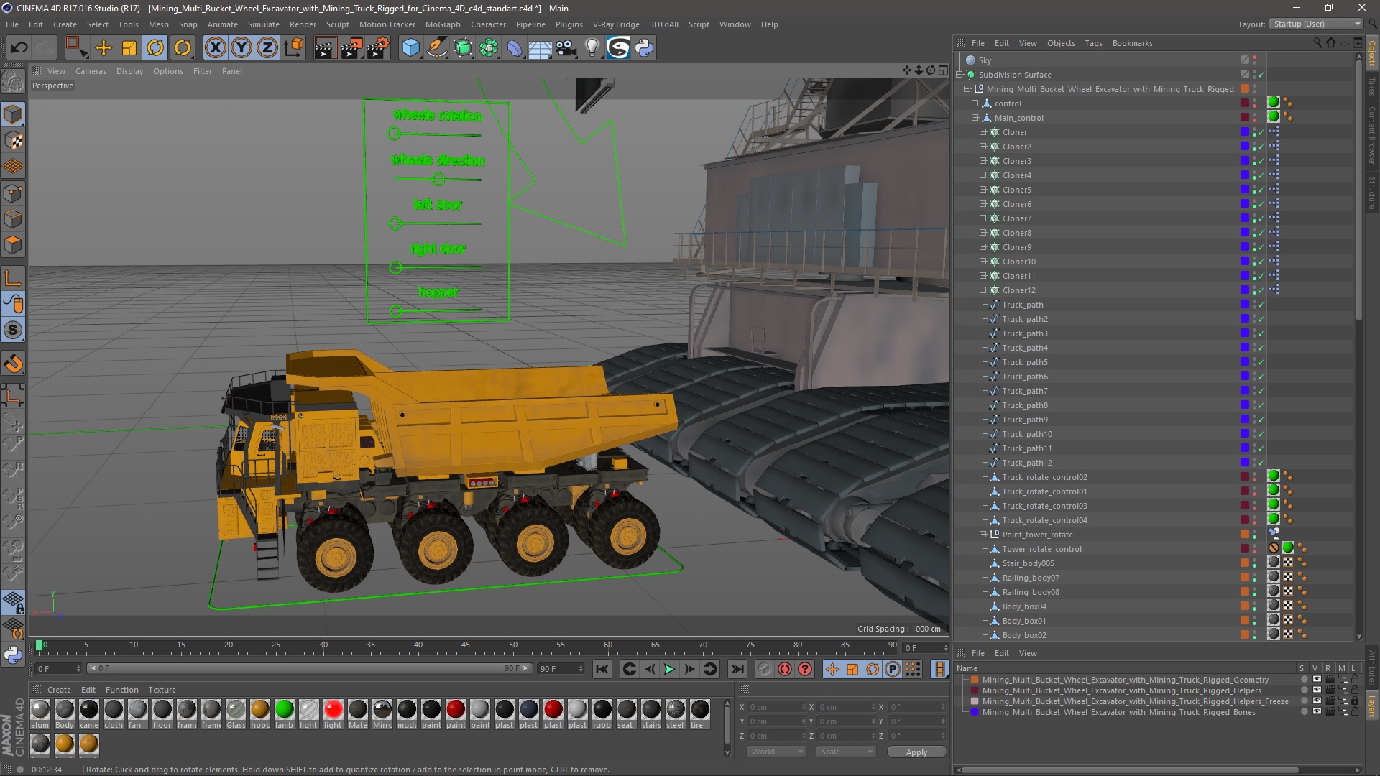Click the Python script icon in toolbar

pos(644,48)
